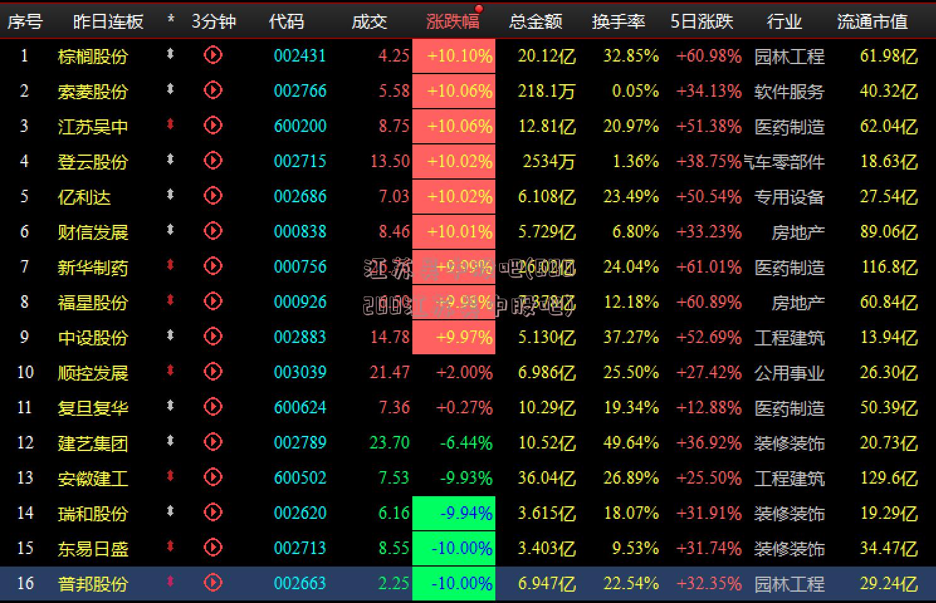Click the +61.01% five-day change cell
The height and width of the screenshot is (603, 936).
(x=709, y=267)
